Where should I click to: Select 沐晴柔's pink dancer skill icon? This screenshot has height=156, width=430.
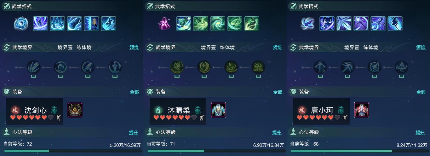pyautogui.click(x=164, y=24)
